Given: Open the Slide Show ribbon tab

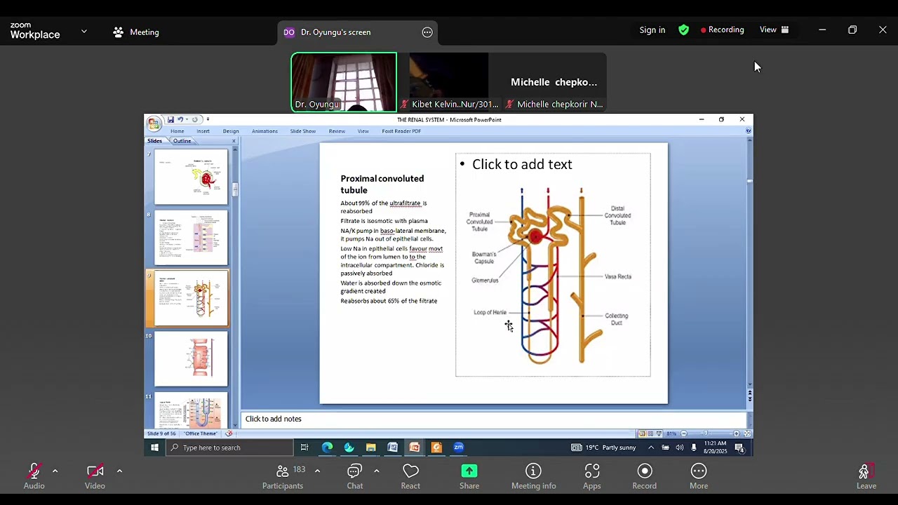Looking at the screenshot, I should [303, 131].
